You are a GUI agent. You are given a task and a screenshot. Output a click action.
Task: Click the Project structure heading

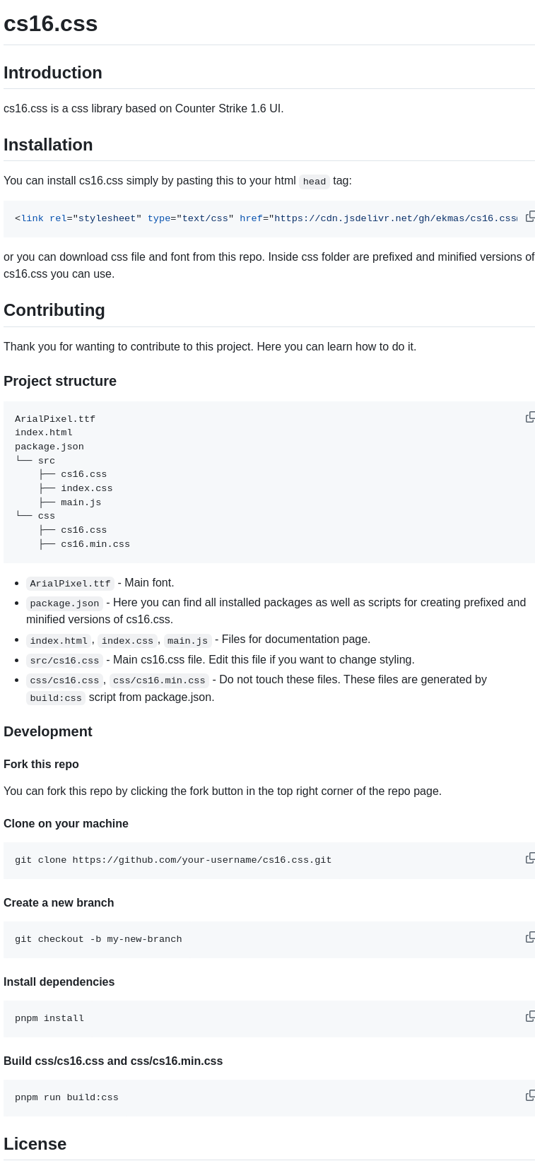60,381
